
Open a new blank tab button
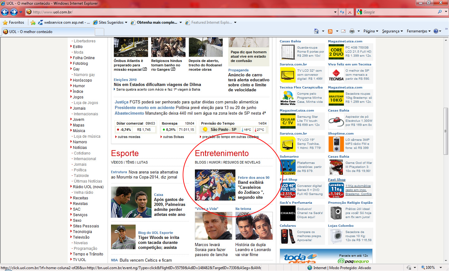99,32
